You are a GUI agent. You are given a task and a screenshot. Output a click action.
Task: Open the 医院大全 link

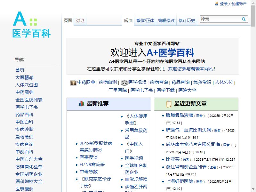click(x=187, y=90)
